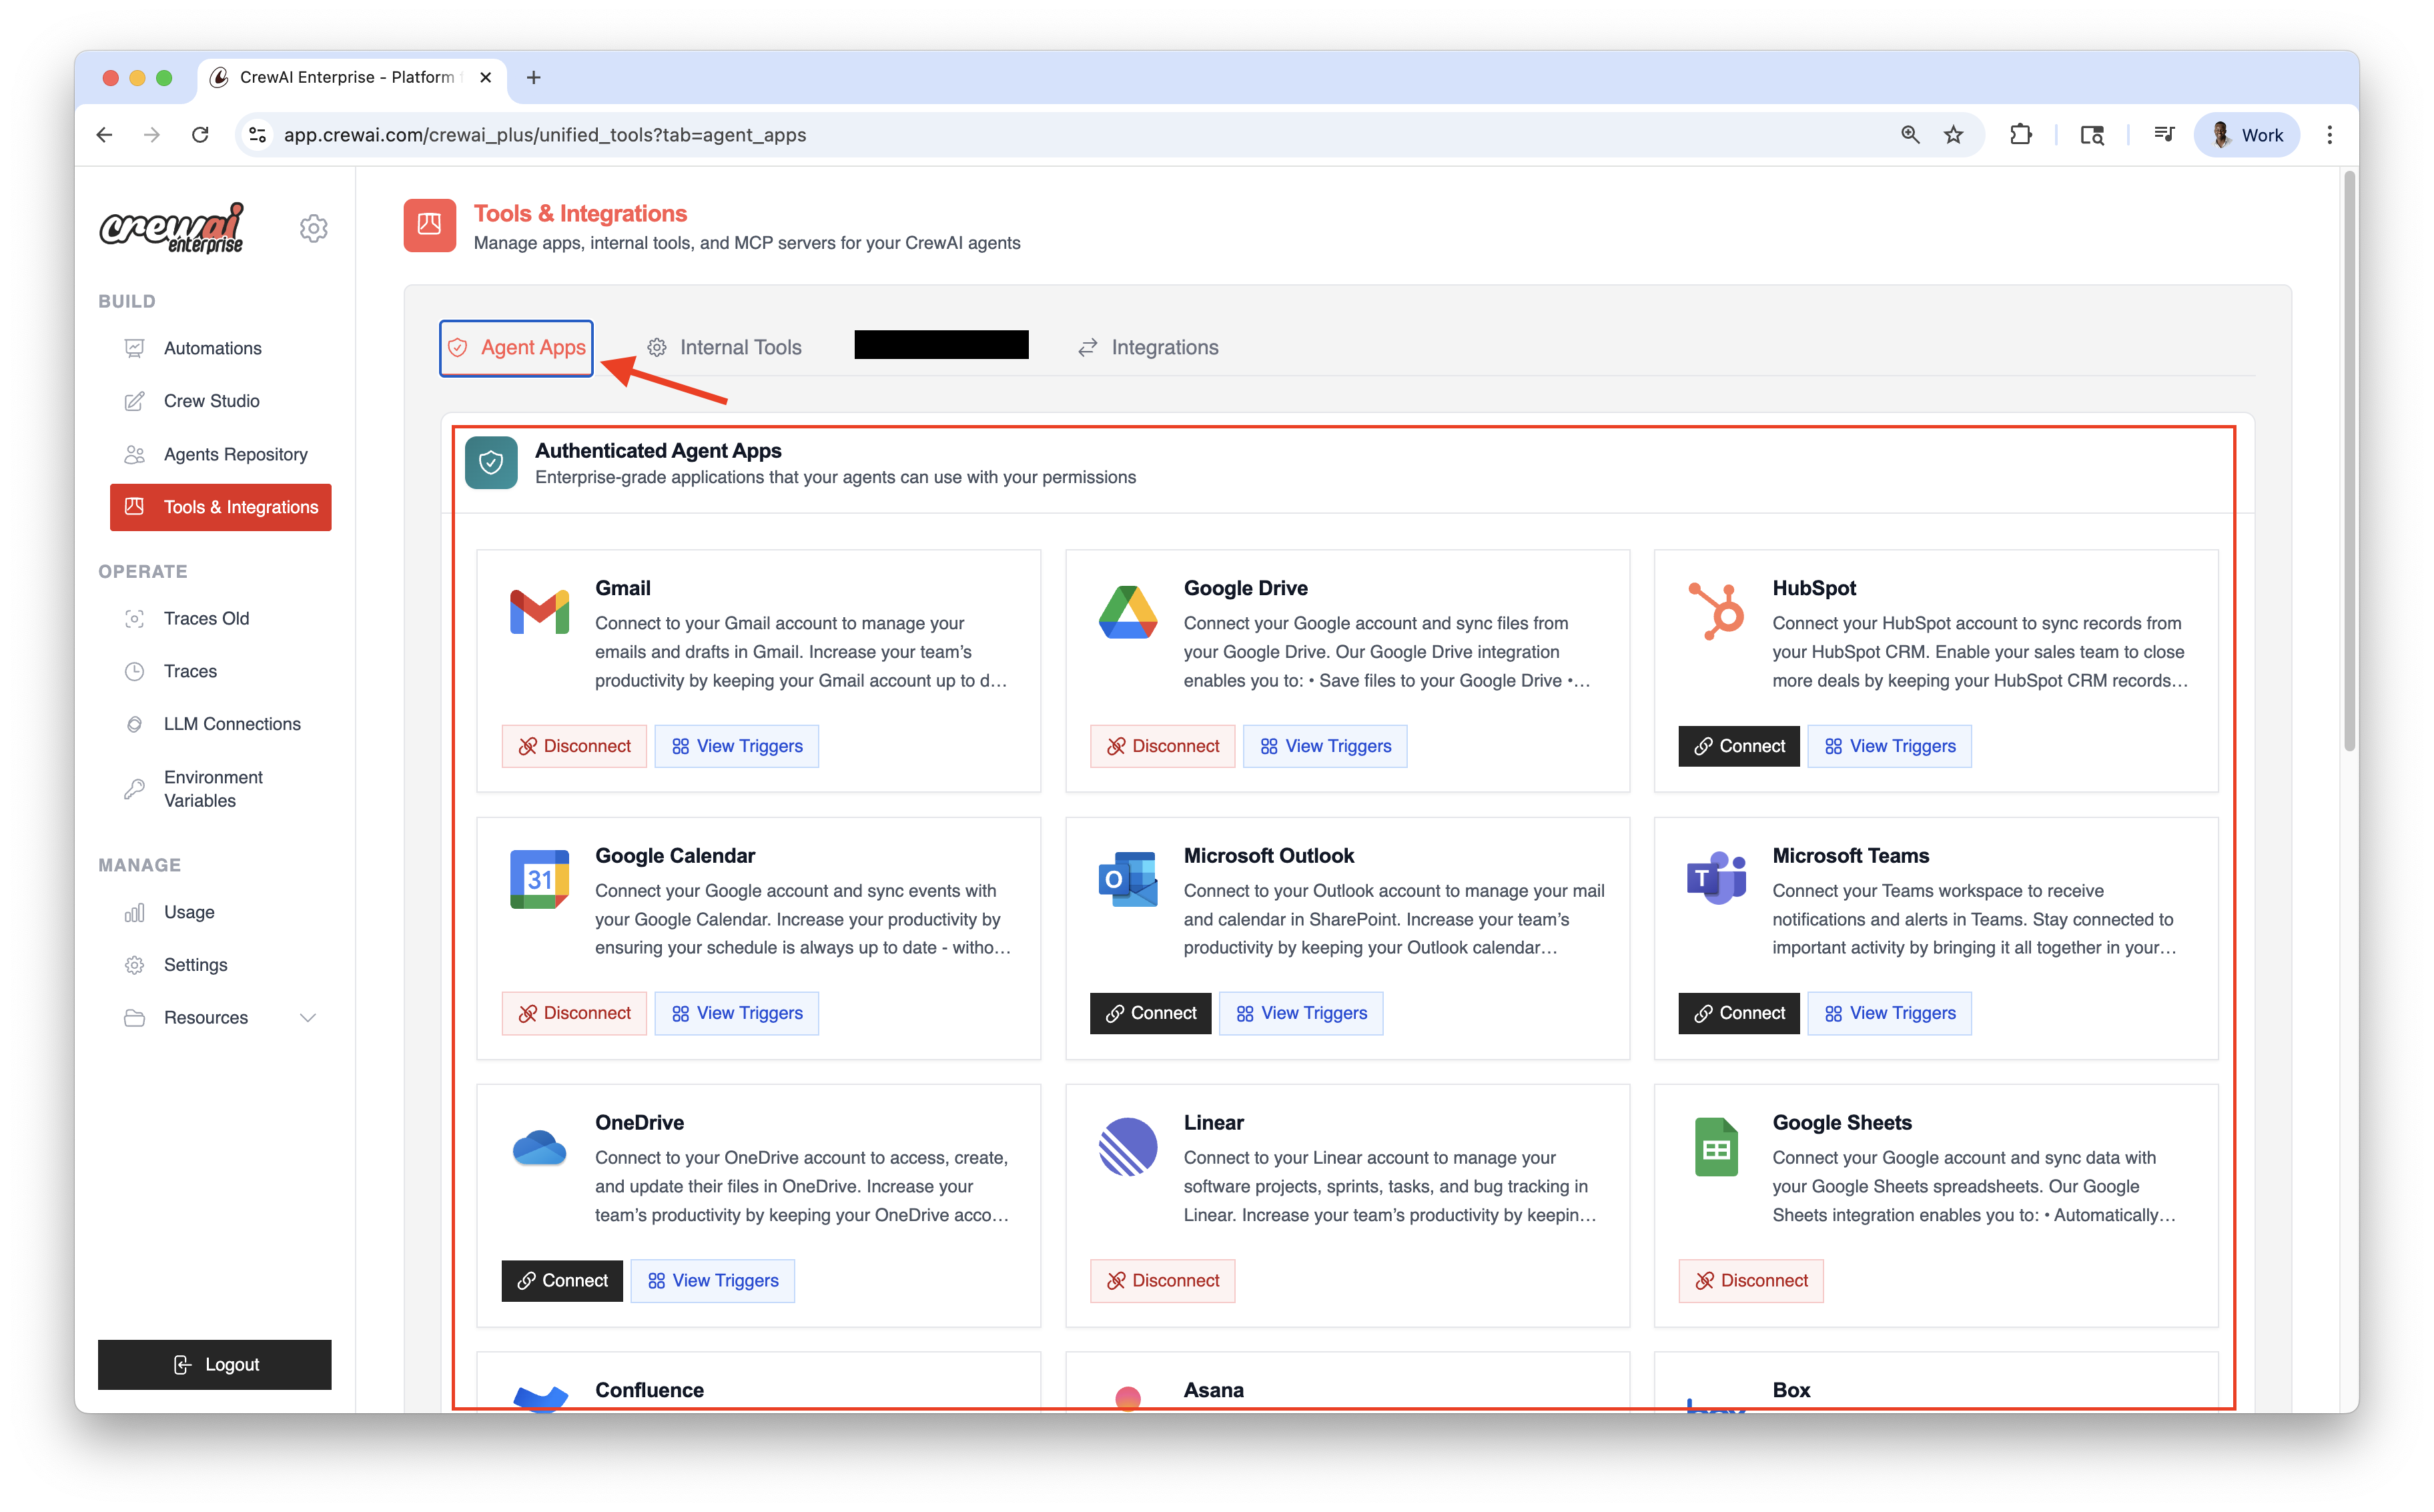
Task: Open the settings gear beside the CrewAI logo
Action: point(314,228)
